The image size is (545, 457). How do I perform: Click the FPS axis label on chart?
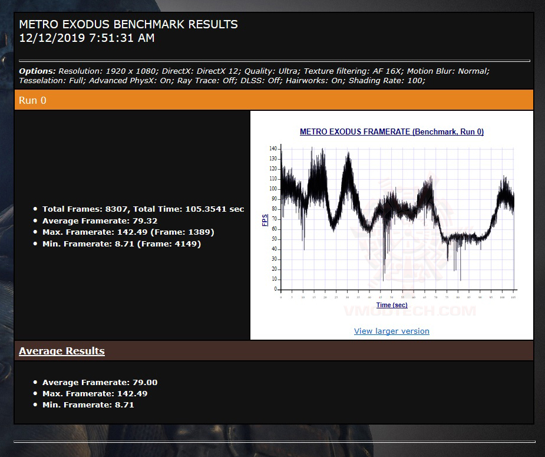click(265, 220)
